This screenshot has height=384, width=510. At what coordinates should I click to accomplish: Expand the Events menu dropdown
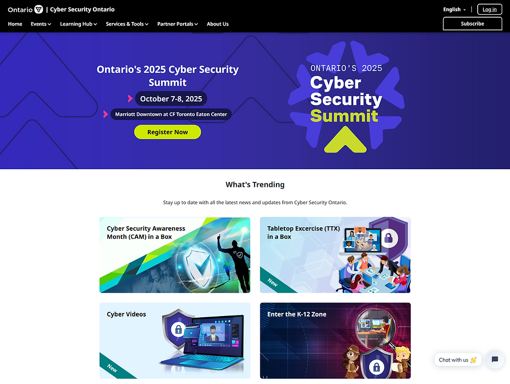click(x=41, y=24)
